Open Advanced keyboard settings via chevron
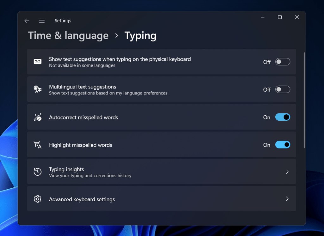The height and width of the screenshot is (236, 324). tap(287, 199)
